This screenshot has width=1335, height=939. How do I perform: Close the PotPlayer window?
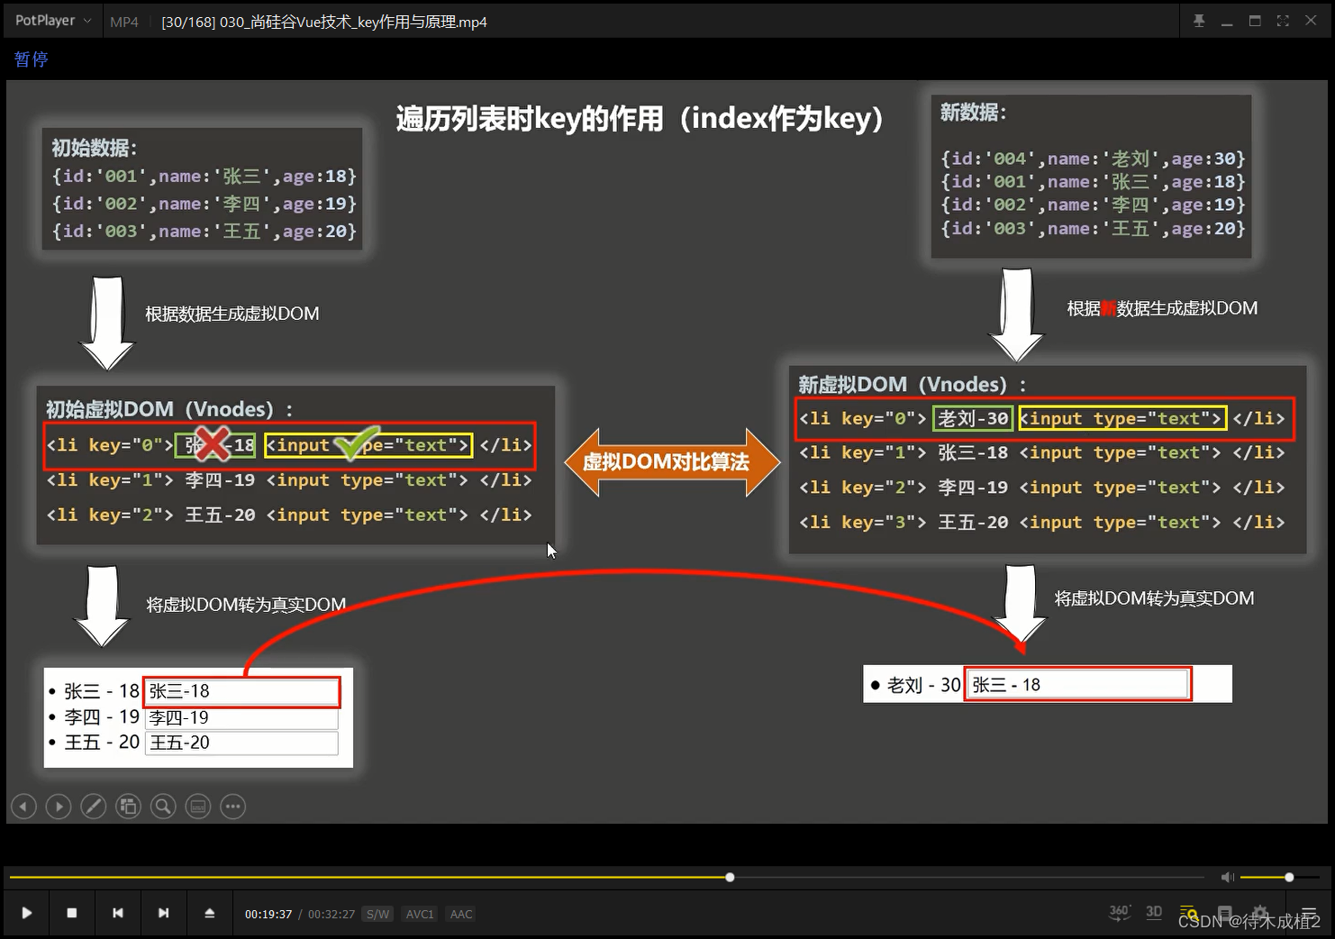1311,21
